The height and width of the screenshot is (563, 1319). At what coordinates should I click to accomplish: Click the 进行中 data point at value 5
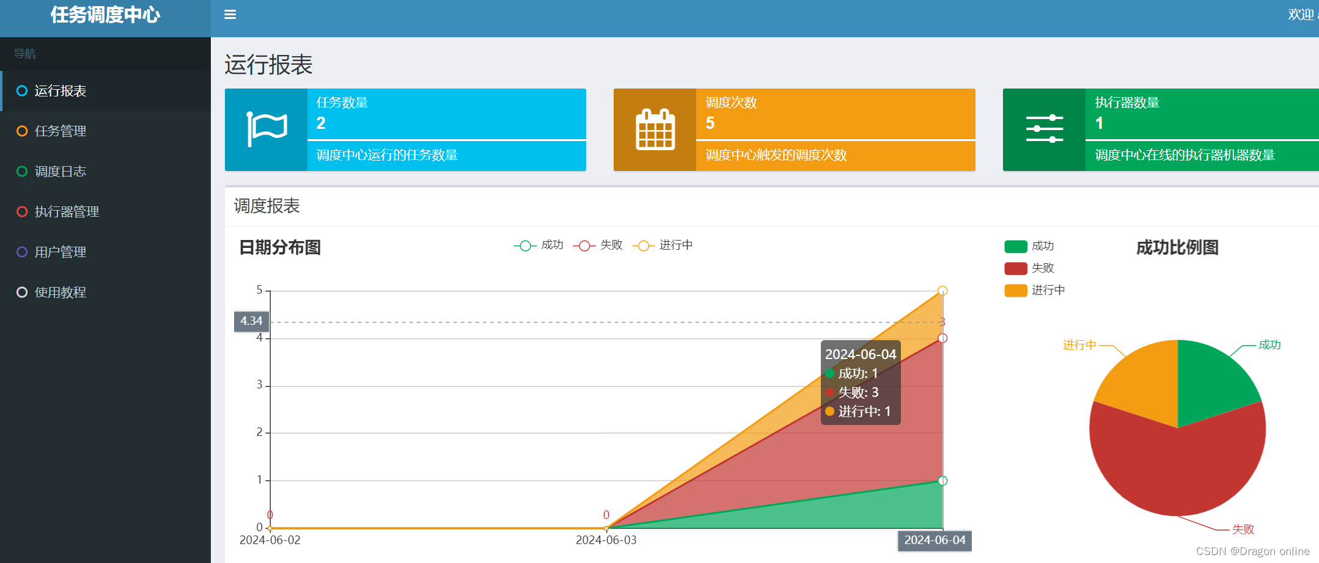pyautogui.click(x=942, y=291)
